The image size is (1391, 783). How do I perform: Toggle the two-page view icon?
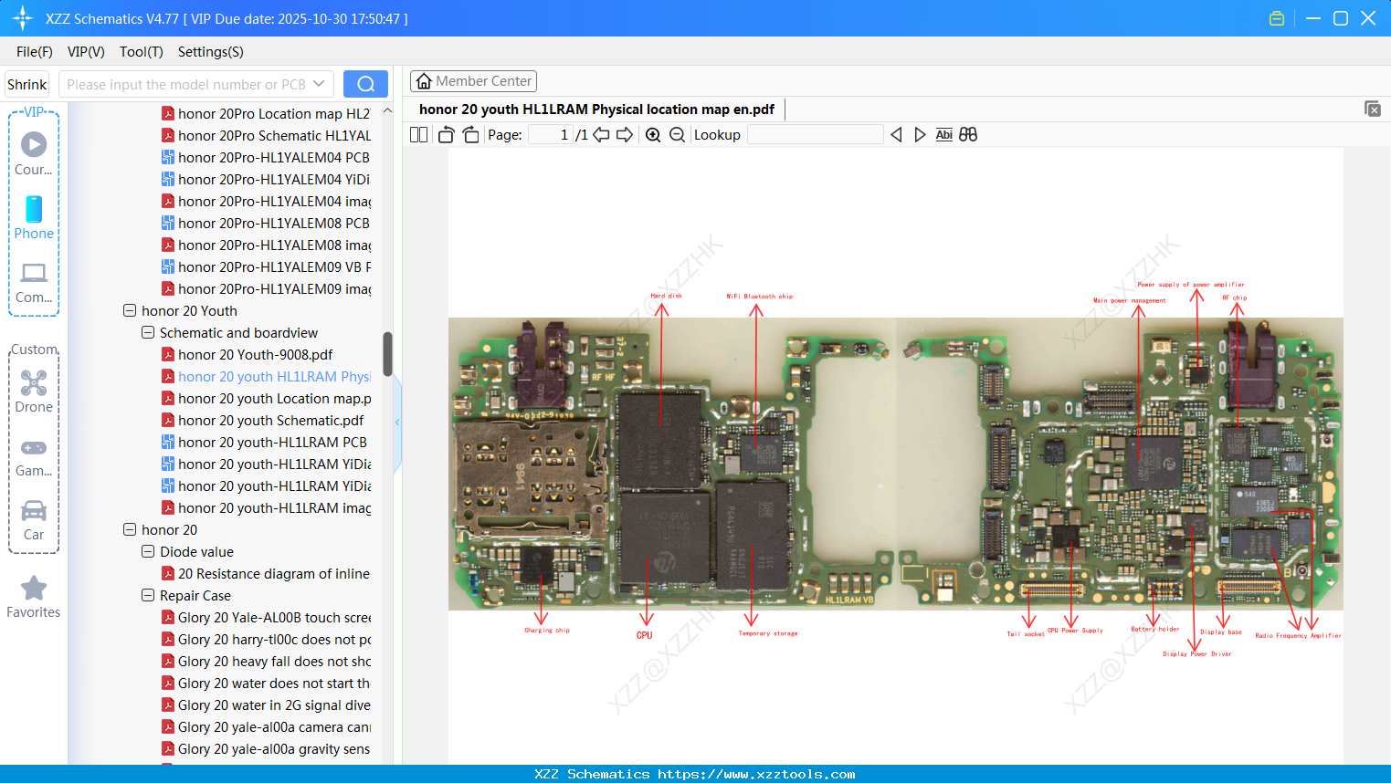418,135
